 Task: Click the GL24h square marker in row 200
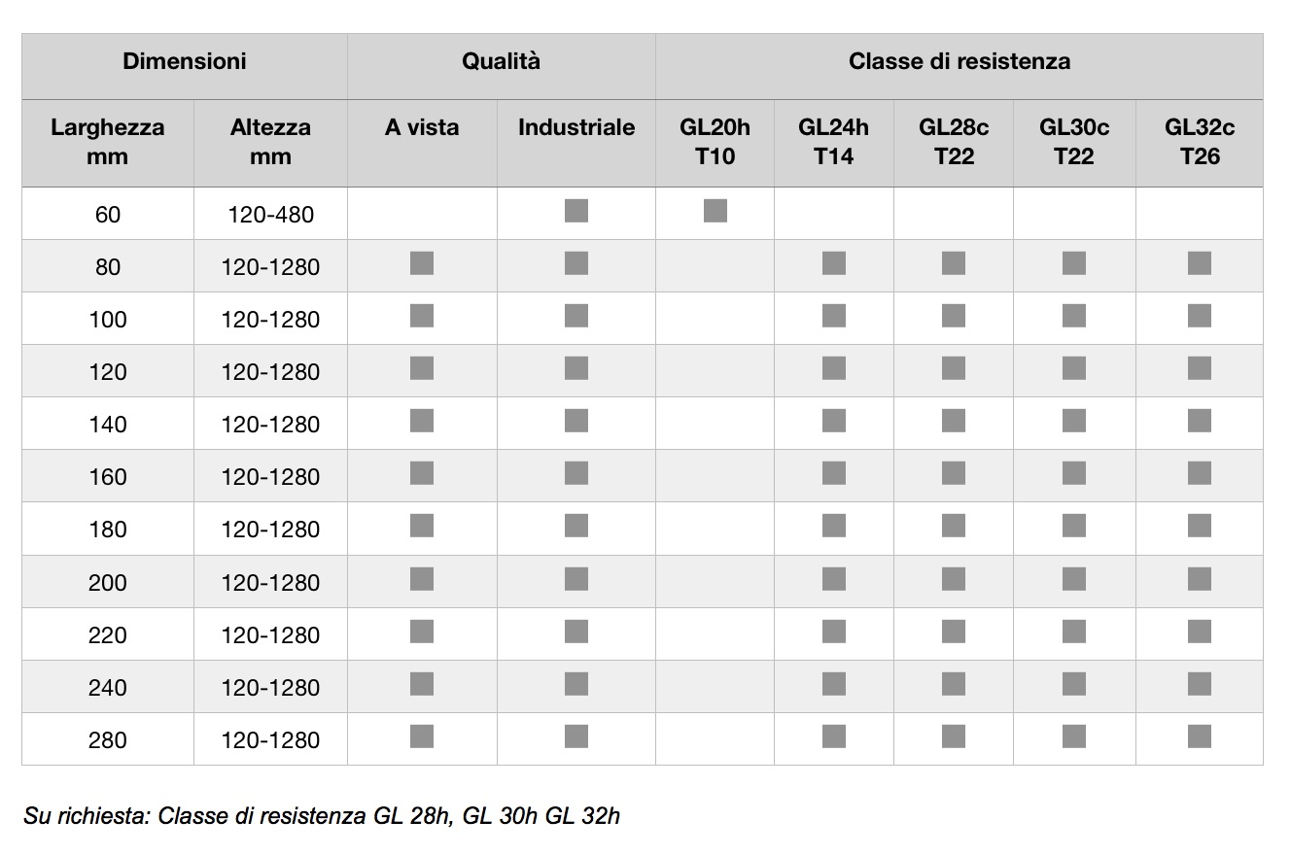pyautogui.click(x=834, y=579)
